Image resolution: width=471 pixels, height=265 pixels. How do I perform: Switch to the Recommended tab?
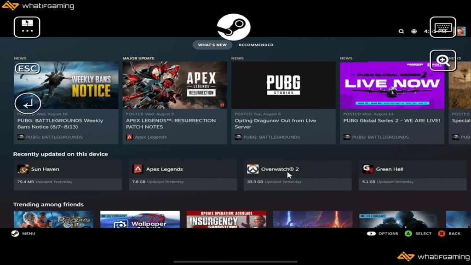pos(256,45)
